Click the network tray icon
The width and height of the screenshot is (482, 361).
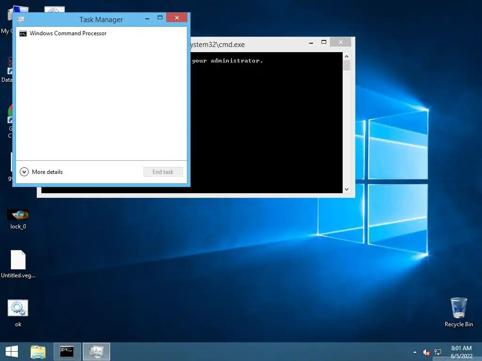438,352
